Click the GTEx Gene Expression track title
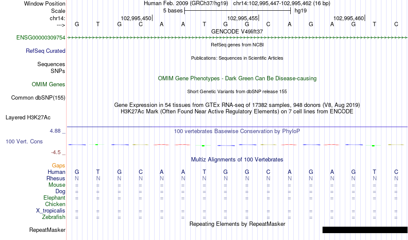 [x=237, y=105]
